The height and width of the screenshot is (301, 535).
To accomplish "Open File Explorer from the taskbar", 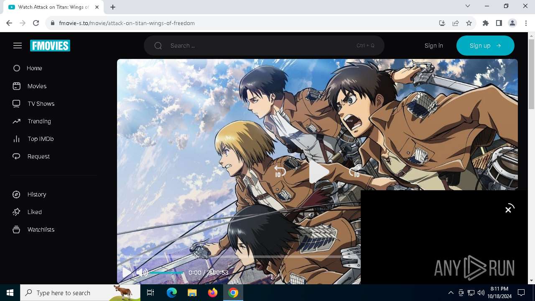I will (192, 293).
